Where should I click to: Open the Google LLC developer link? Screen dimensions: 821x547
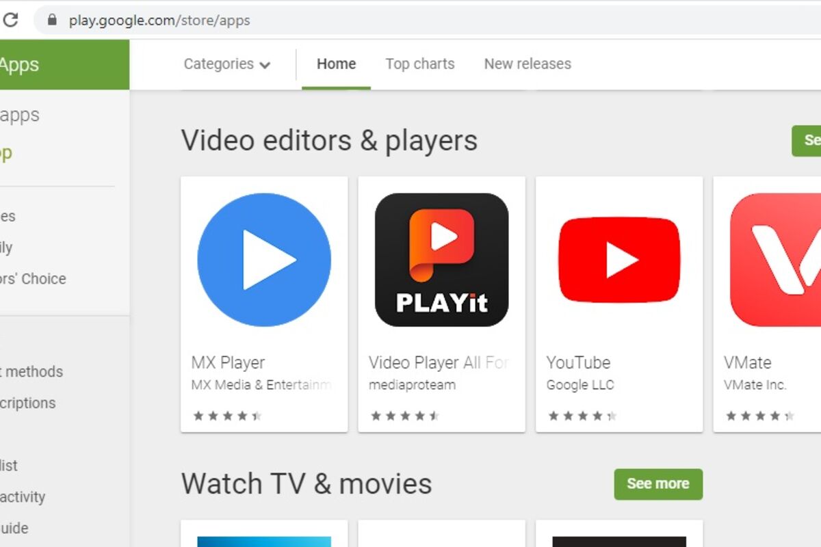pyautogui.click(x=580, y=385)
